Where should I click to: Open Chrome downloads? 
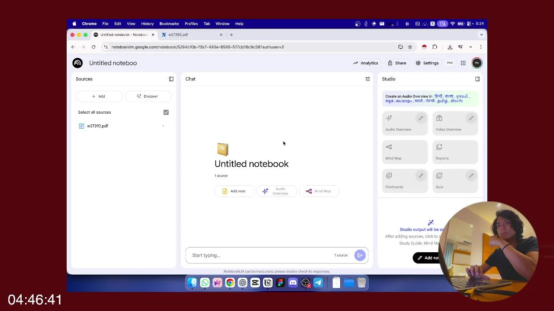pyautogui.click(x=450, y=47)
